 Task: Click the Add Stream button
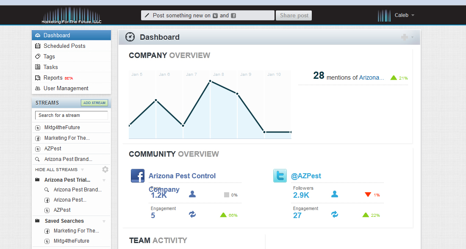click(94, 103)
